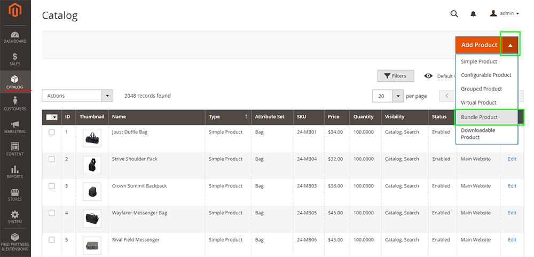Click the eye icon for Default View
The width and height of the screenshot is (534, 257).
click(x=428, y=76)
